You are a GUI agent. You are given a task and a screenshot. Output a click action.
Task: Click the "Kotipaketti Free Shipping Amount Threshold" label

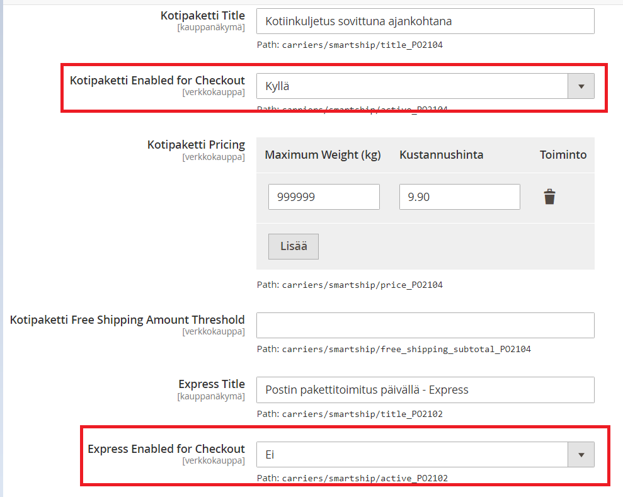coord(127,320)
